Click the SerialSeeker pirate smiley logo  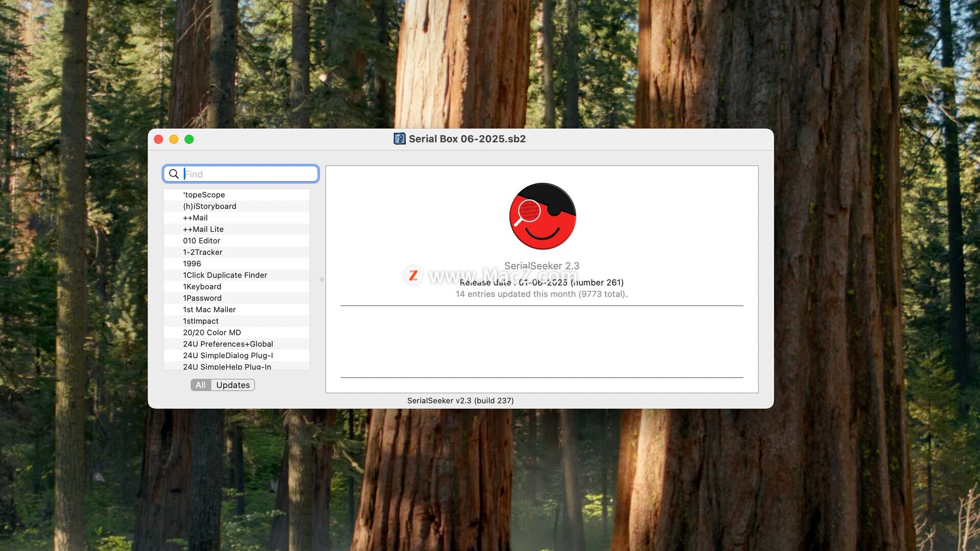pos(543,216)
